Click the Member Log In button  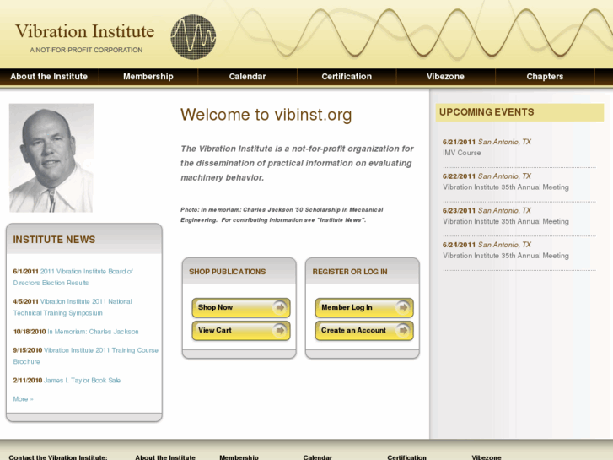click(364, 308)
